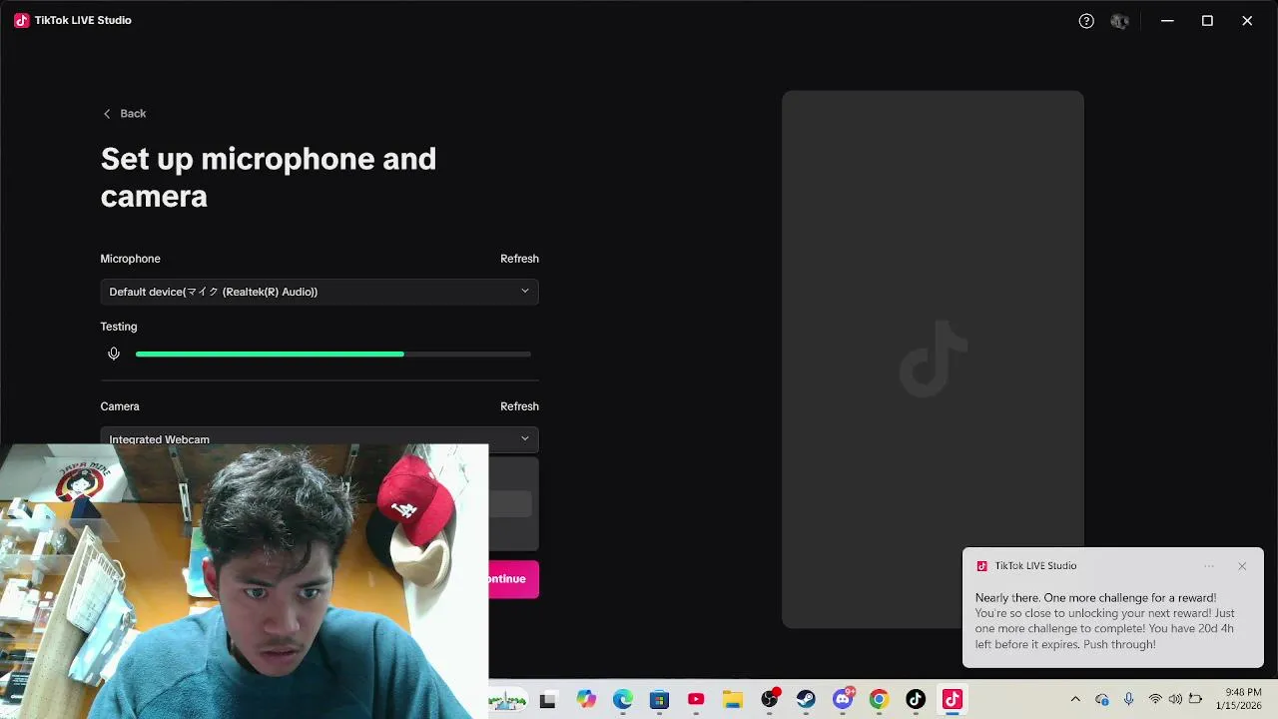The image size is (1278, 719).
Task: Open the Copilot taskbar icon
Action: pyautogui.click(x=586, y=699)
